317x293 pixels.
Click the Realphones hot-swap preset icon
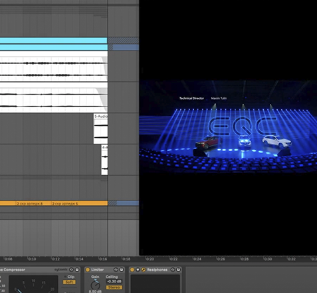click(173, 270)
